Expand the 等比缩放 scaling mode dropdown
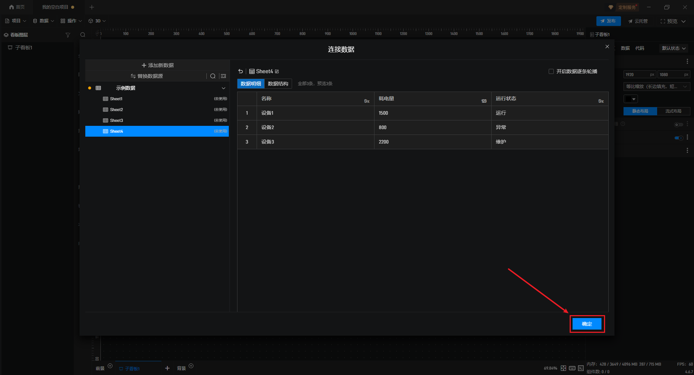This screenshot has height=375, width=694. [x=656, y=87]
